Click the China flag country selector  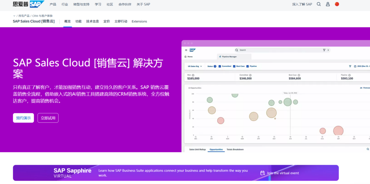click(x=337, y=4)
